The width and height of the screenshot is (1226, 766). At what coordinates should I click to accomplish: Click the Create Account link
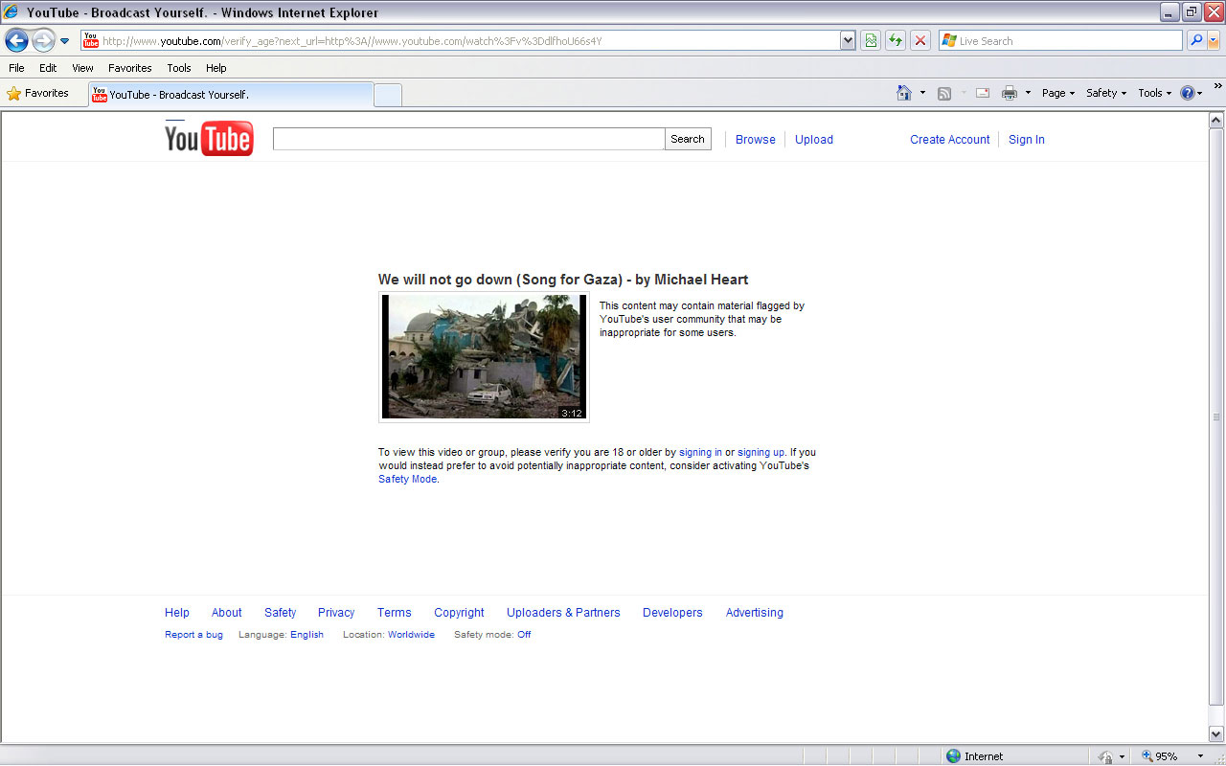click(x=950, y=140)
